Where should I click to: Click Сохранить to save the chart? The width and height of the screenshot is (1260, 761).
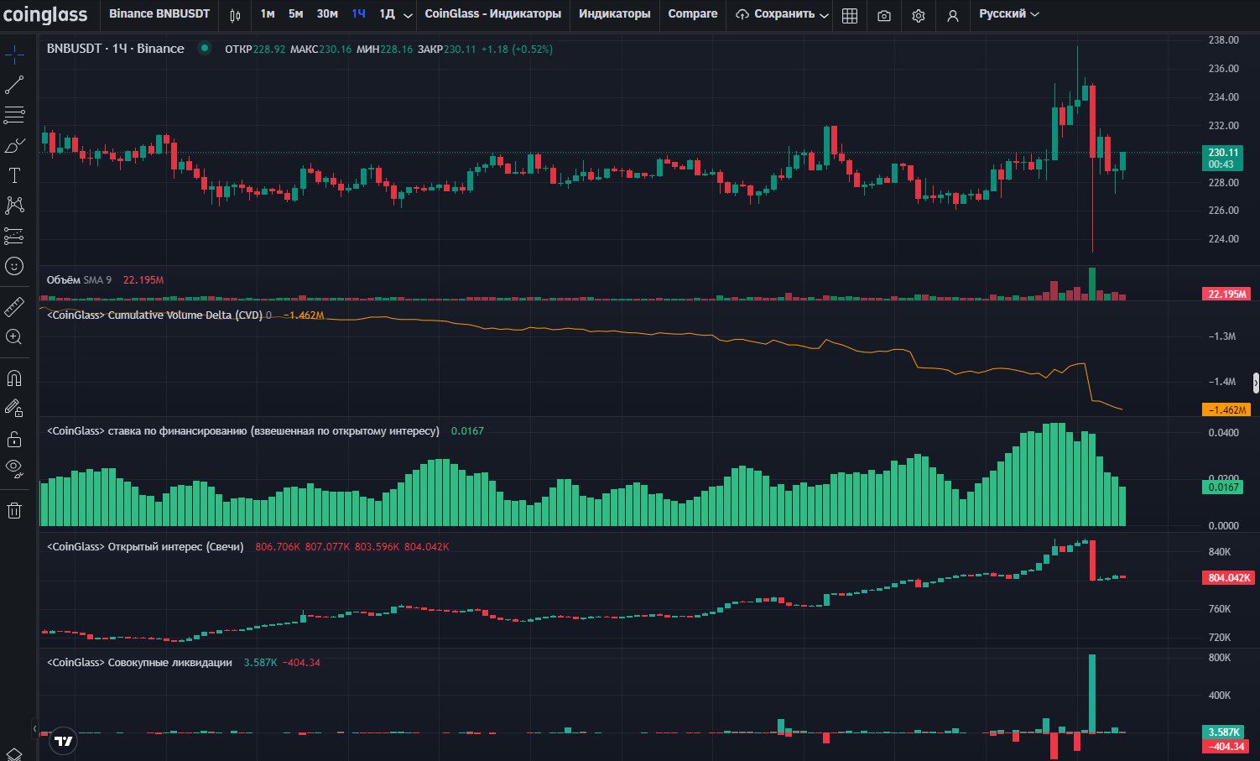pyautogui.click(x=775, y=14)
